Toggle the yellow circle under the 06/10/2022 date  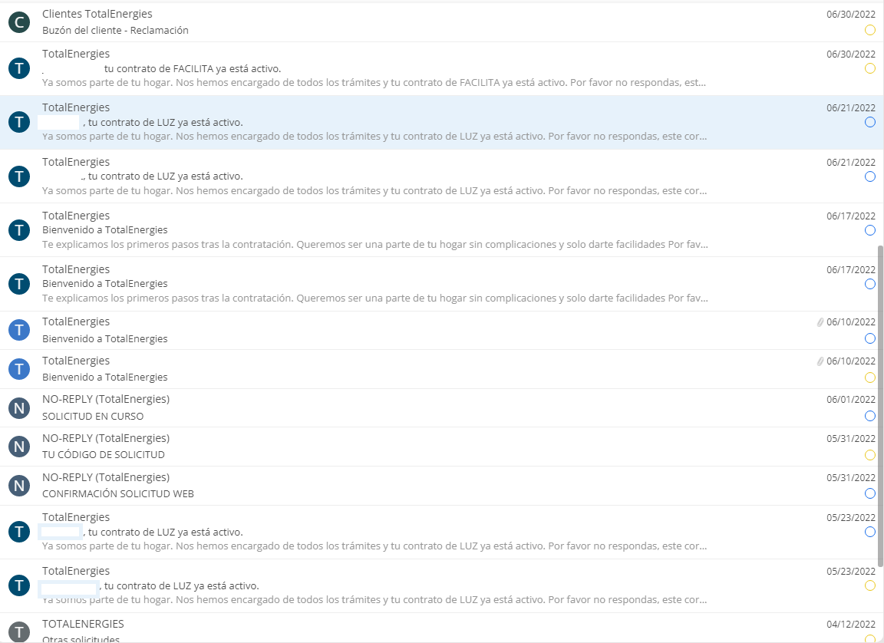pyautogui.click(x=870, y=378)
